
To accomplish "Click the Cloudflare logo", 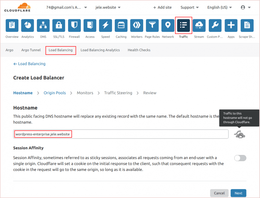I will click(x=17, y=7).
